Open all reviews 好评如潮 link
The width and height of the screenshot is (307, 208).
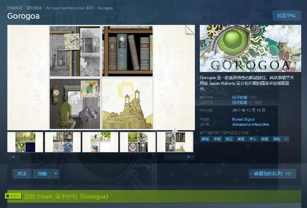point(239,102)
